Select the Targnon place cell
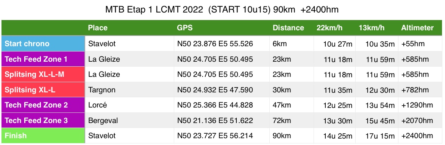 130,90
